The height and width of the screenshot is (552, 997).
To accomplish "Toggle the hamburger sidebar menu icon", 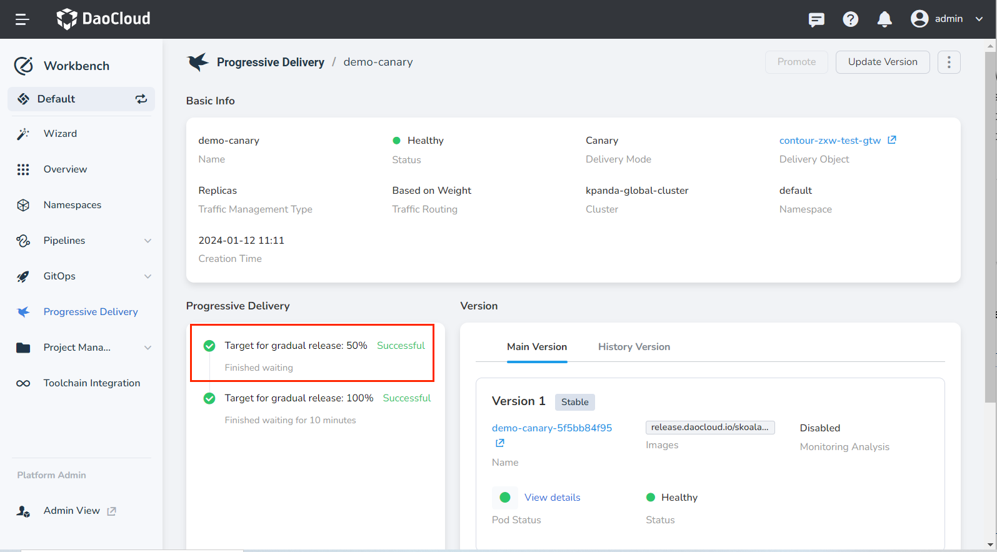I will (23, 19).
